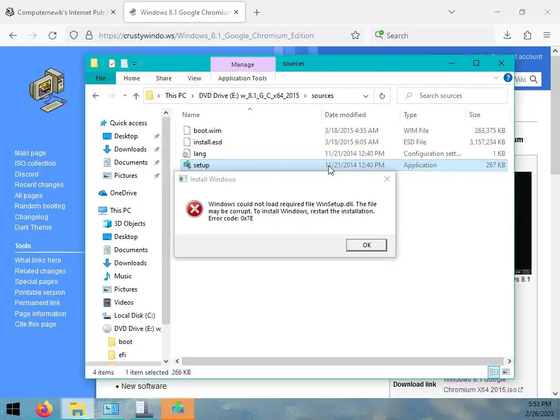The image size is (560, 420).
Task: Switch Explorer to details view icon
Action: pyautogui.click(x=494, y=372)
